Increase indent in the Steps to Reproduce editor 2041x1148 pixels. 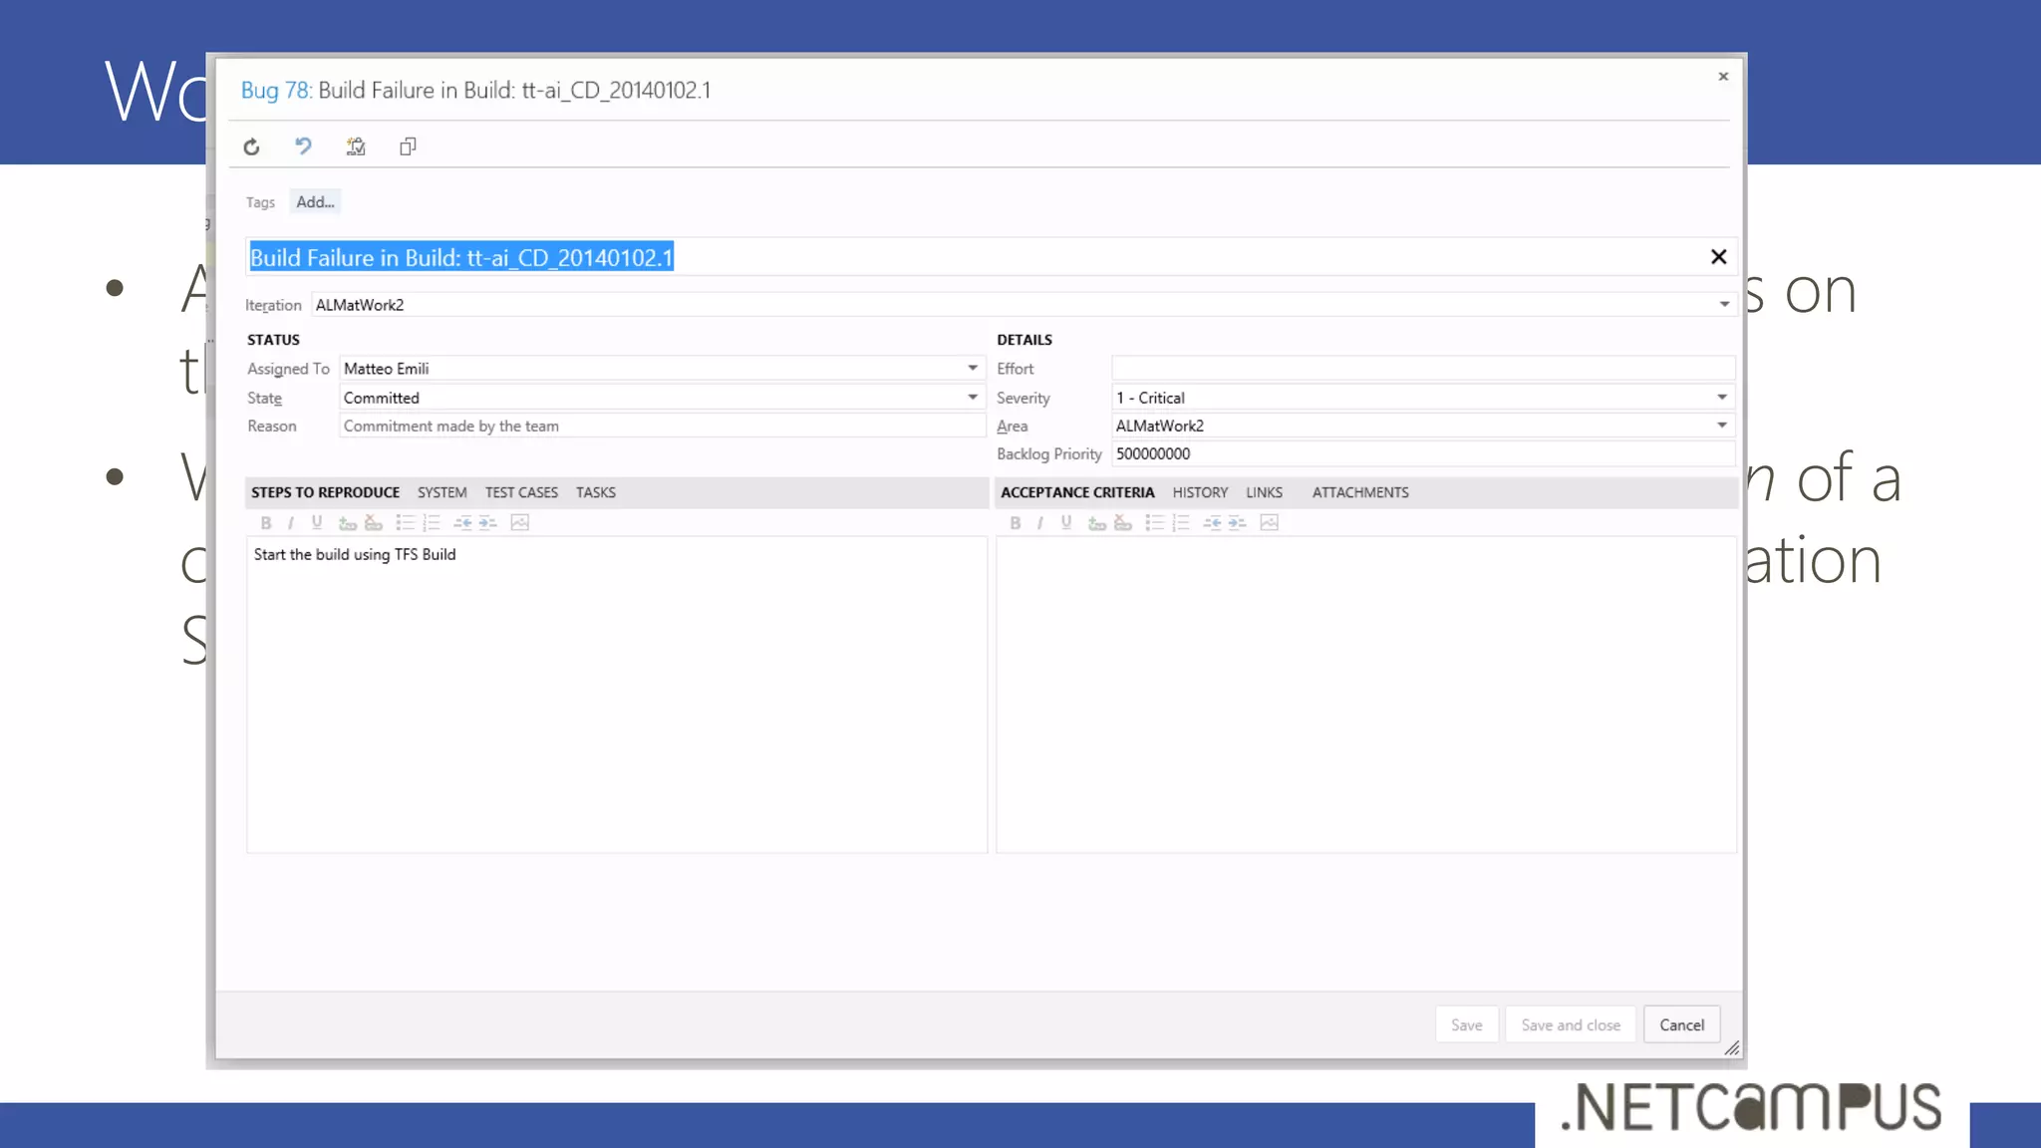point(487,522)
